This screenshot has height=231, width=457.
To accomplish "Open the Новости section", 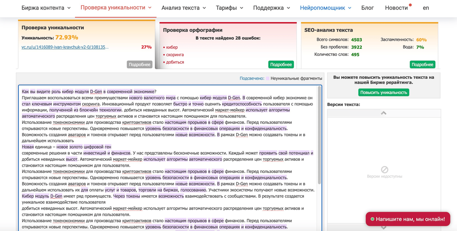I will [x=396, y=8].
